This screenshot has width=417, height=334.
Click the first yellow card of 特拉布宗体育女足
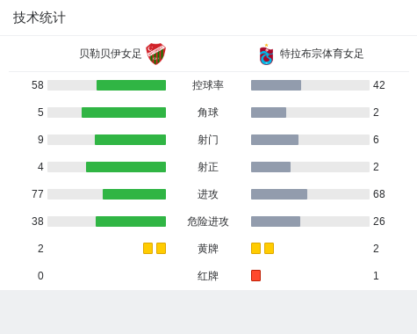[x=255, y=249]
